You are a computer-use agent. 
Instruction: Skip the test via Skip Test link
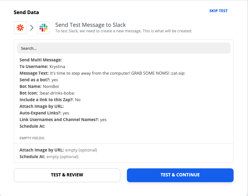pos(218,11)
